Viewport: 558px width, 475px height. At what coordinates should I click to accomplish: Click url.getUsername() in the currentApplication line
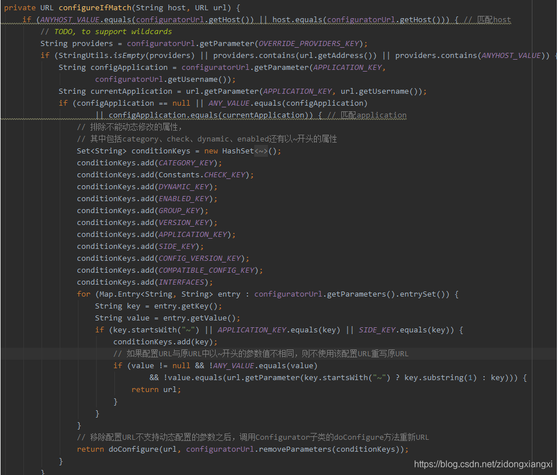381,91
